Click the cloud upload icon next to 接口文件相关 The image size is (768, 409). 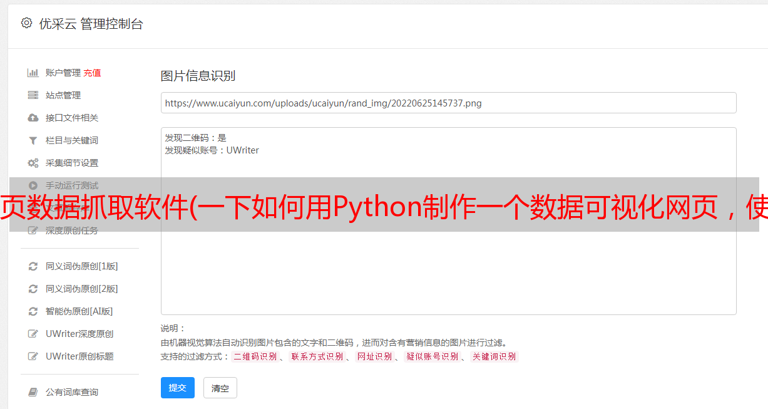[33, 118]
